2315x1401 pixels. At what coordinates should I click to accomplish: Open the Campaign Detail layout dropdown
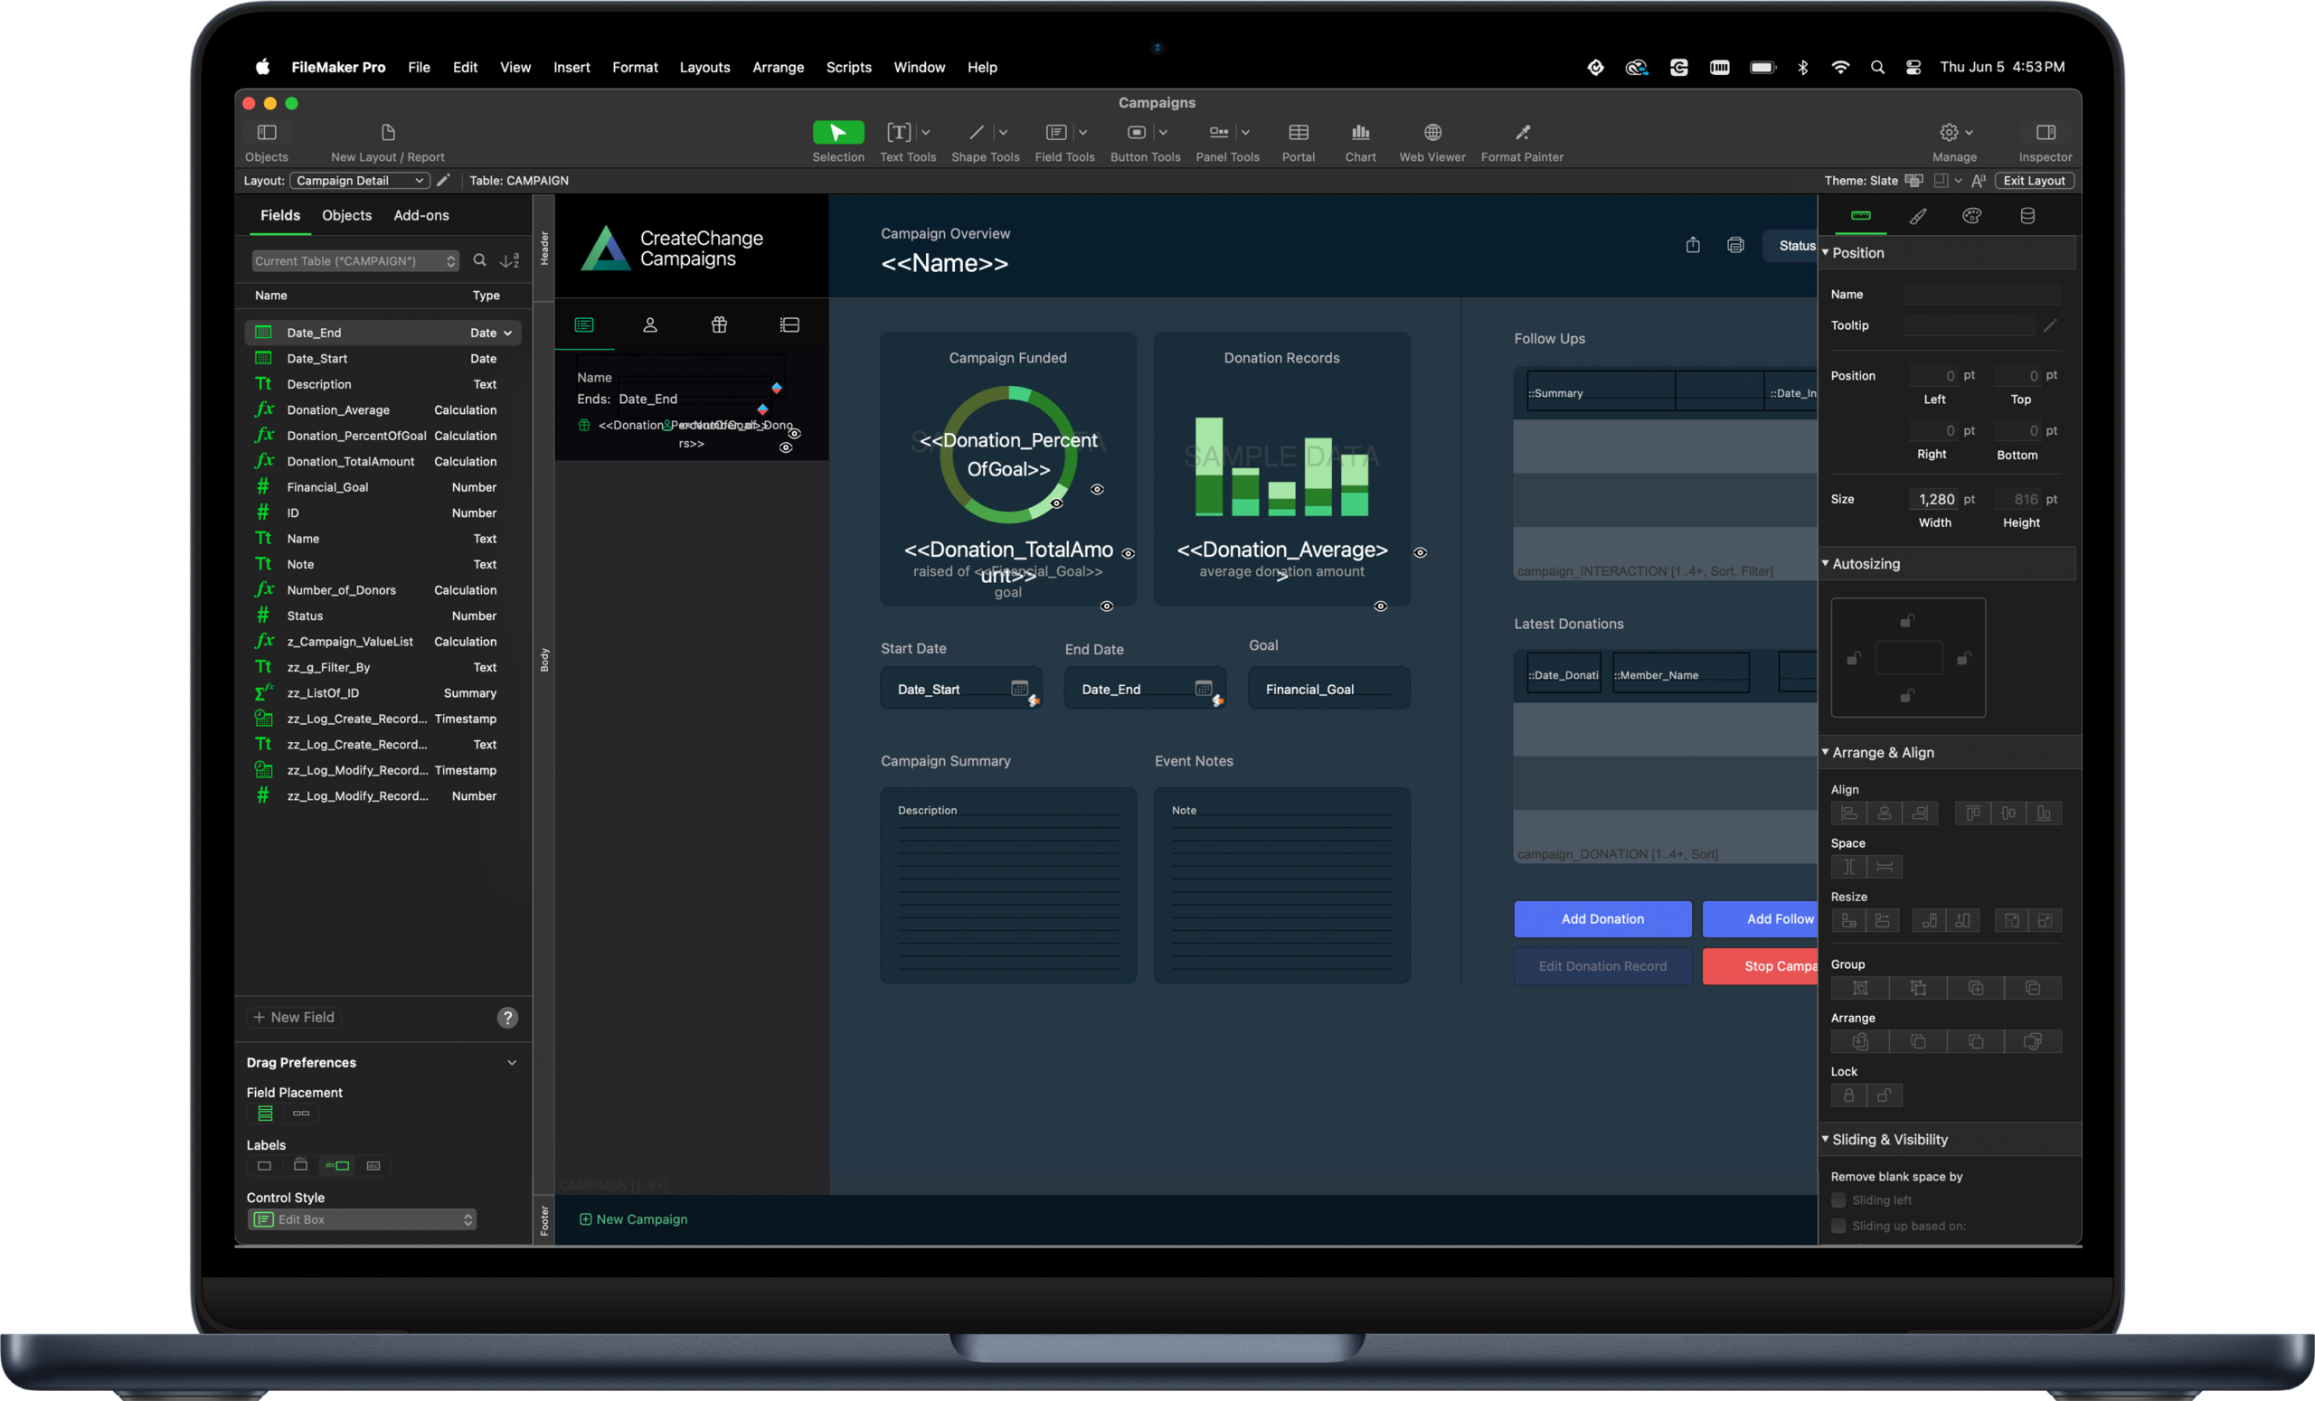(x=360, y=180)
